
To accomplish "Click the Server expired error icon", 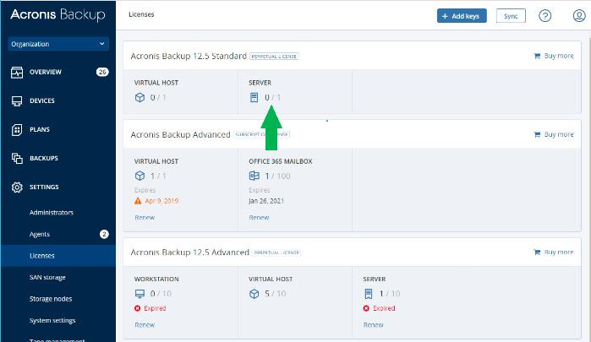I will 366,308.
